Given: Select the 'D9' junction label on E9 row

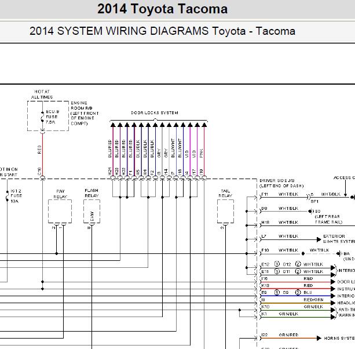Looking at the screenshot, I should [x=286, y=292].
